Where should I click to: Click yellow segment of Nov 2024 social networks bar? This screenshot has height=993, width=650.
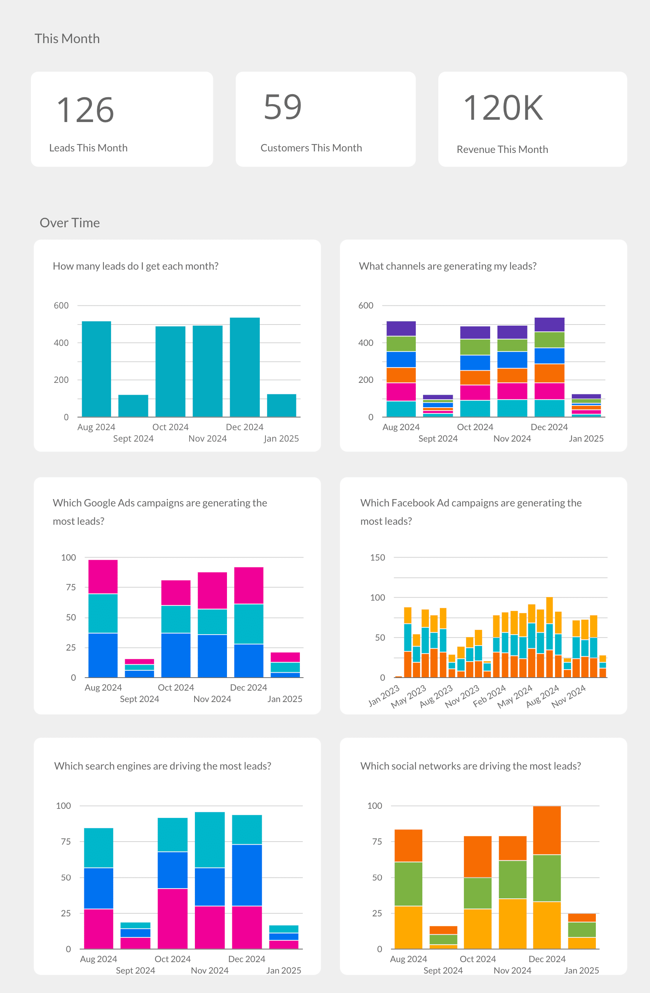[x=513, y=924]
